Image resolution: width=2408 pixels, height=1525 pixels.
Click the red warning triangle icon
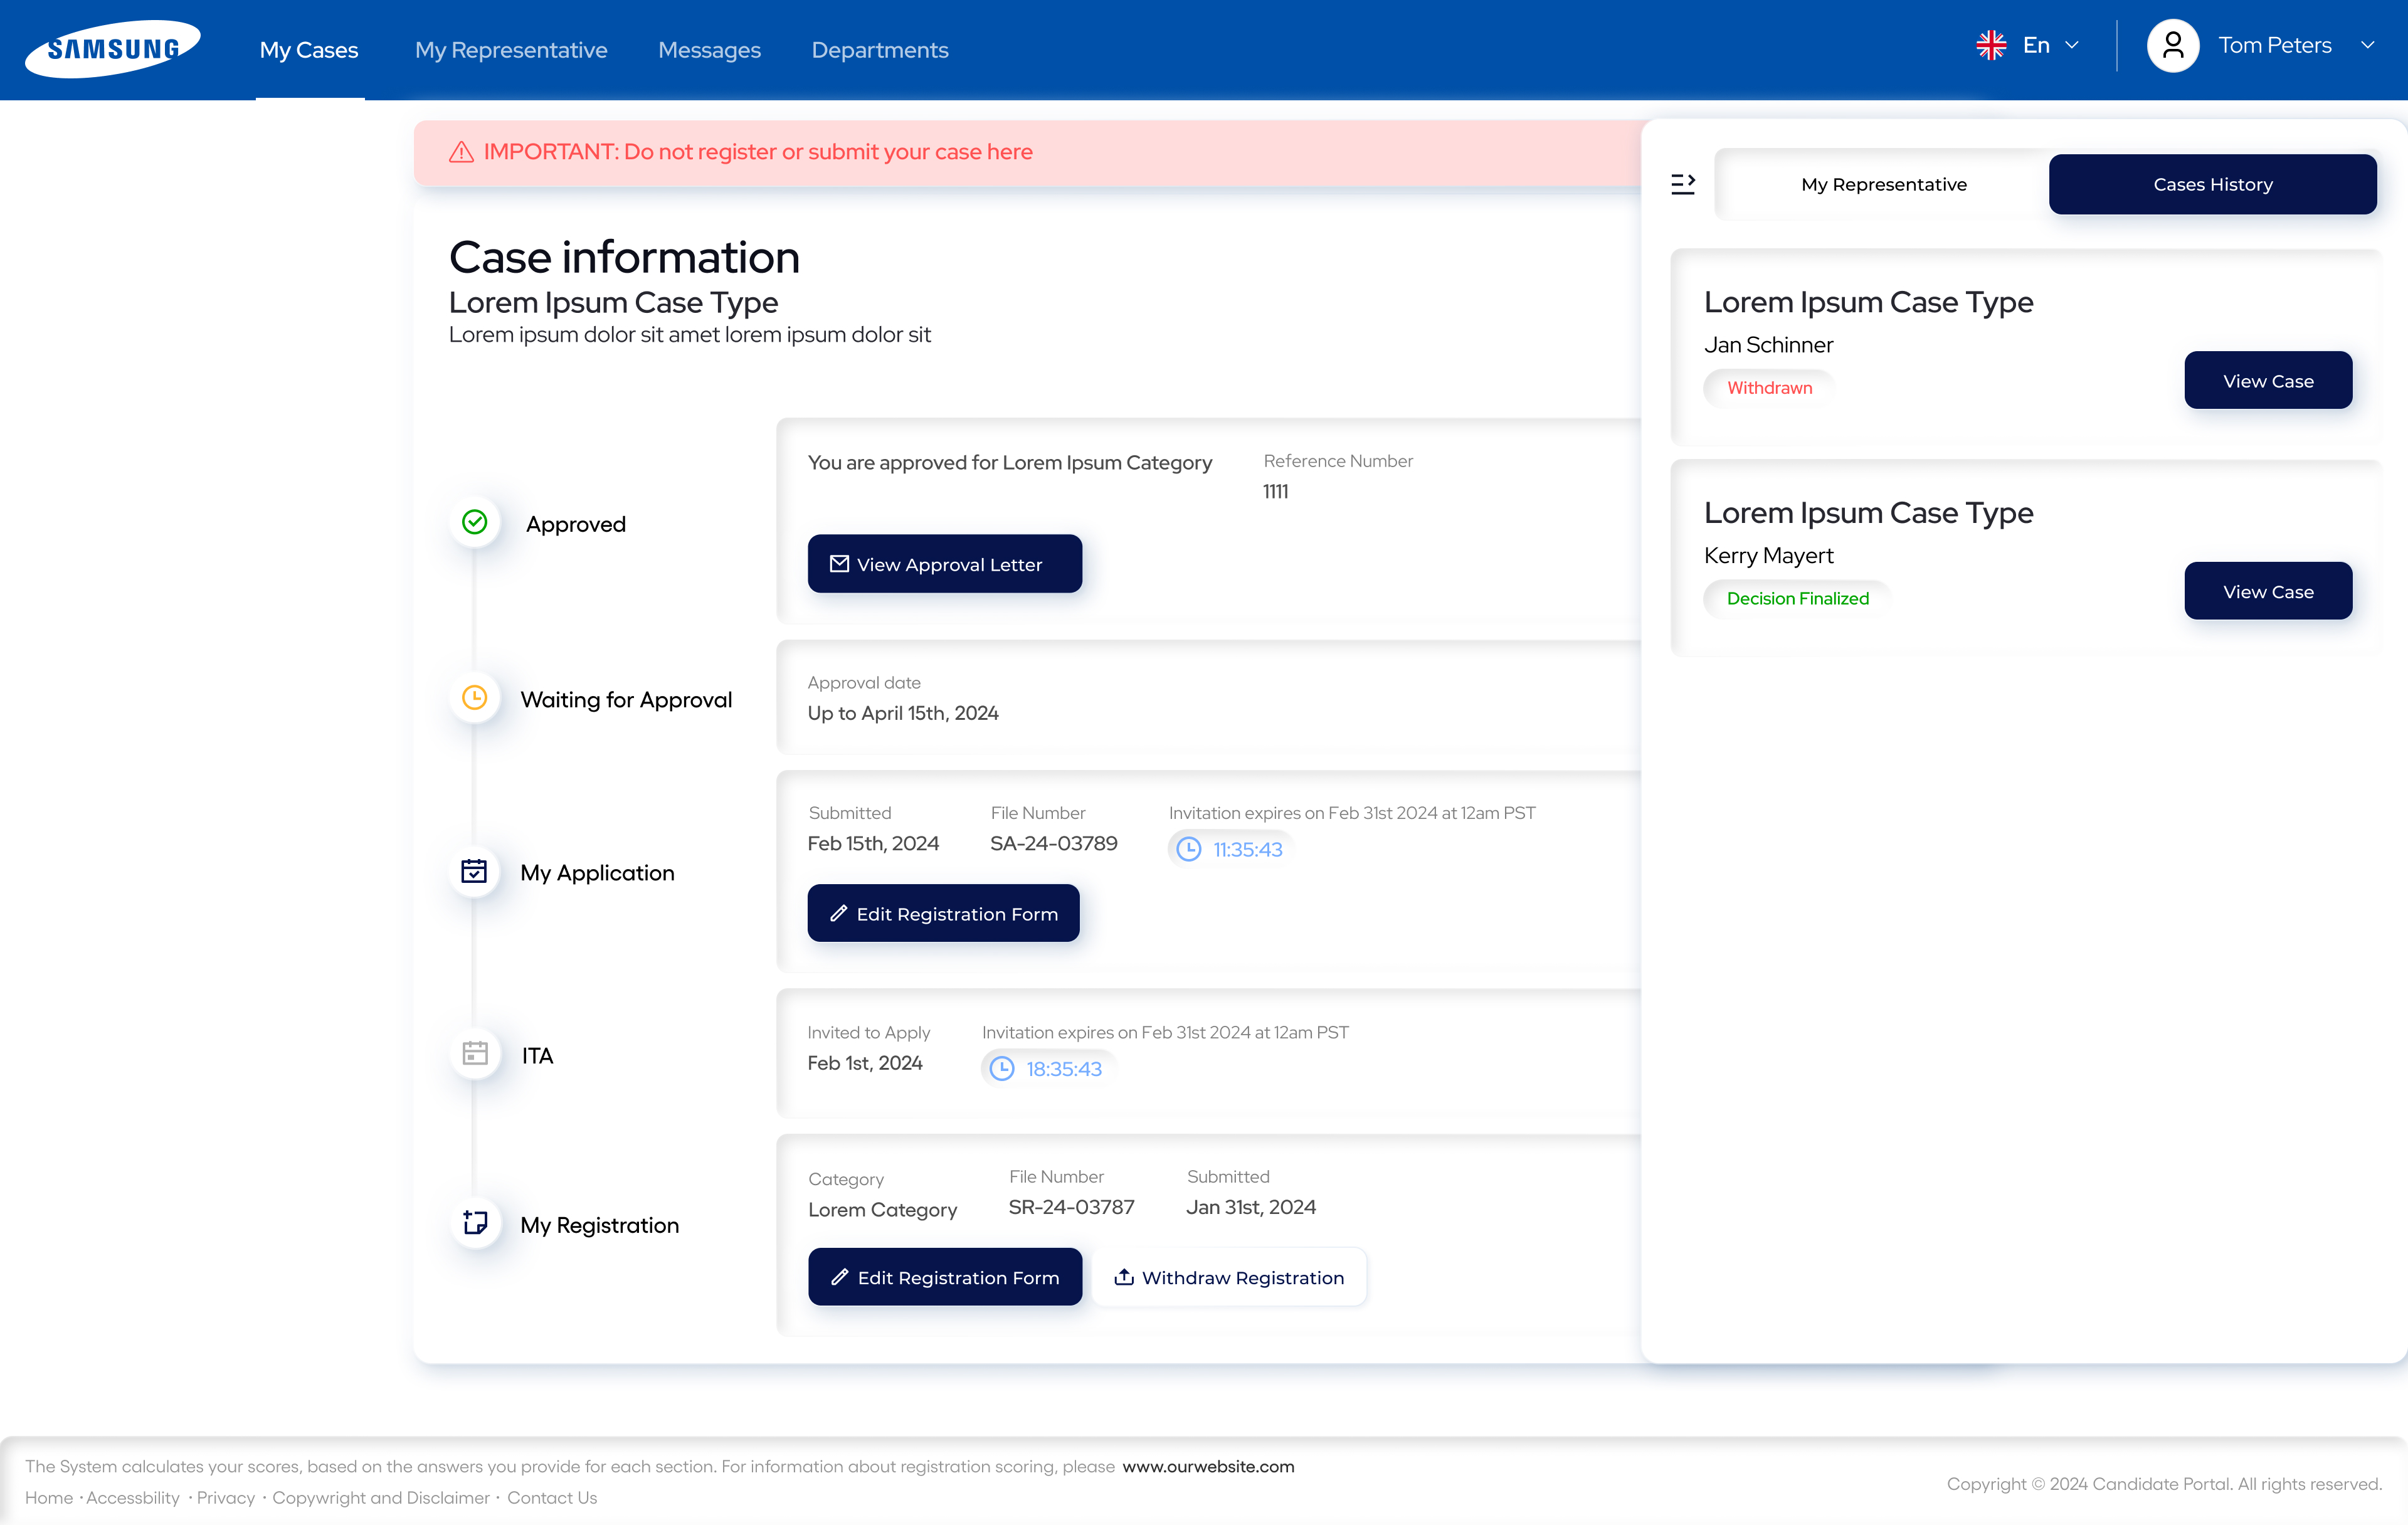[x=461, y=152]
